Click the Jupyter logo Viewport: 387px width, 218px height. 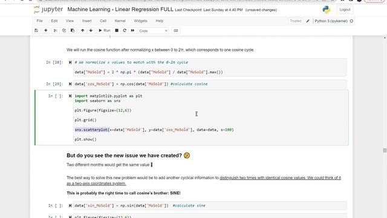pos(48,10)
